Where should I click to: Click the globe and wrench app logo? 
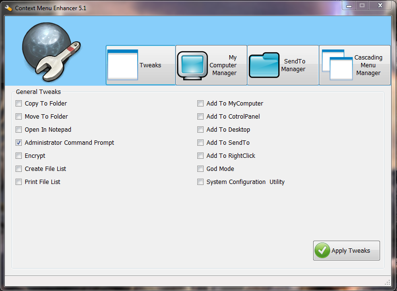point(51,52)
